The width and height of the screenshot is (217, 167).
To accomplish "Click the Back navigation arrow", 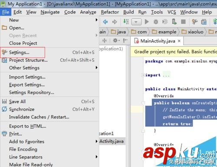I will (x=105, y=22).
